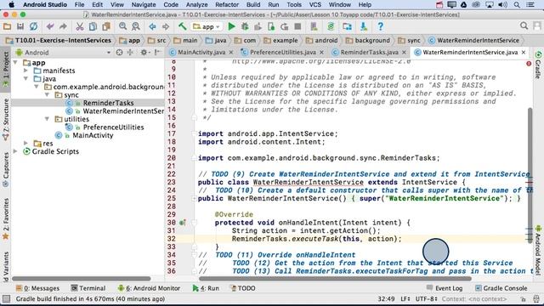Image resolution: width=544 pixels, height=306 pixels.
Task: Collapse the app module tree node
Action: pos(15,63)
